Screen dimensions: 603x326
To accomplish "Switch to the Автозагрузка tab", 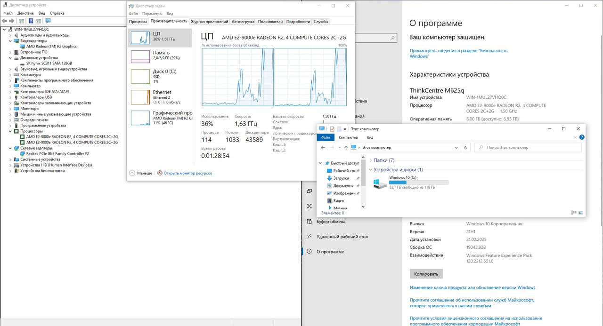I will [x=243, y=22].
